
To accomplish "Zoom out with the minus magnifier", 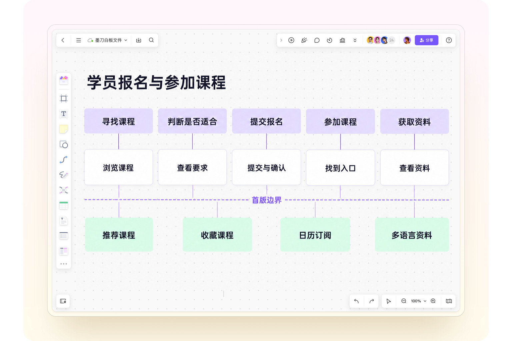I will pos(404,301).
